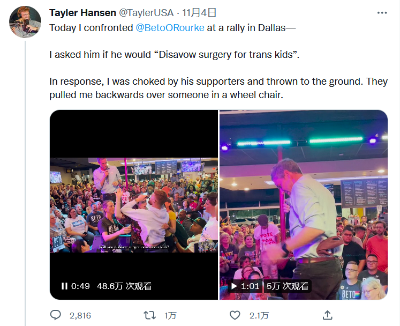Open the left rally video thumbnail
Image resolution: width=400 pixels, height=326 pixels.
coord(134,205)
